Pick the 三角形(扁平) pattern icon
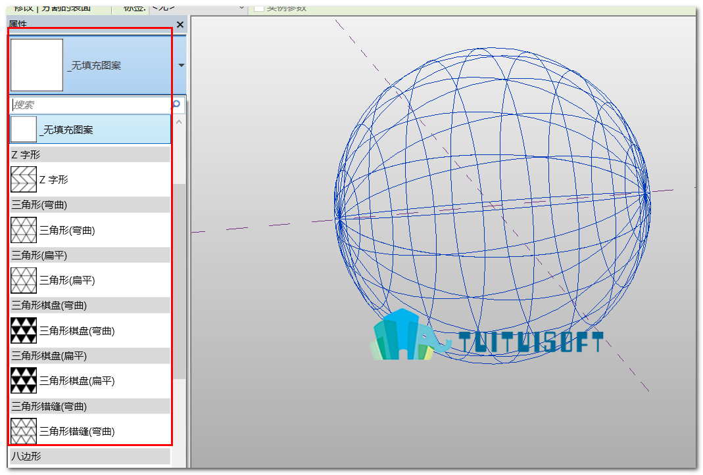Viewport: 703px width, 475px height. tap(23, 281)
